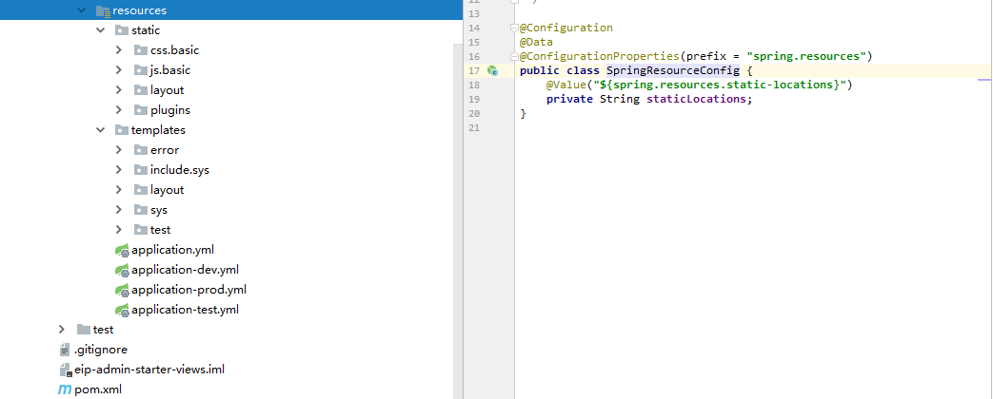993x399 pixels.
Task: Click the SpringResourceConfig class name
Action: [x=672, y=71]
